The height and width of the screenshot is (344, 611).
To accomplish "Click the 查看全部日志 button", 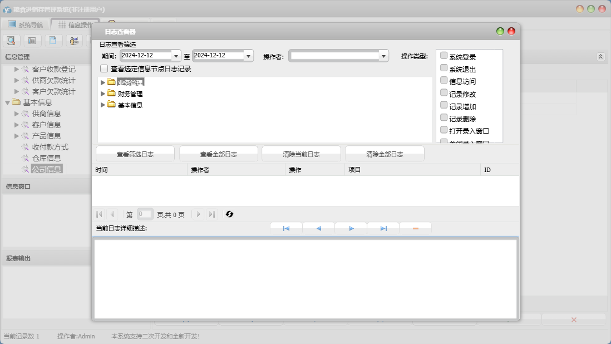I will (x=219, y=154).
